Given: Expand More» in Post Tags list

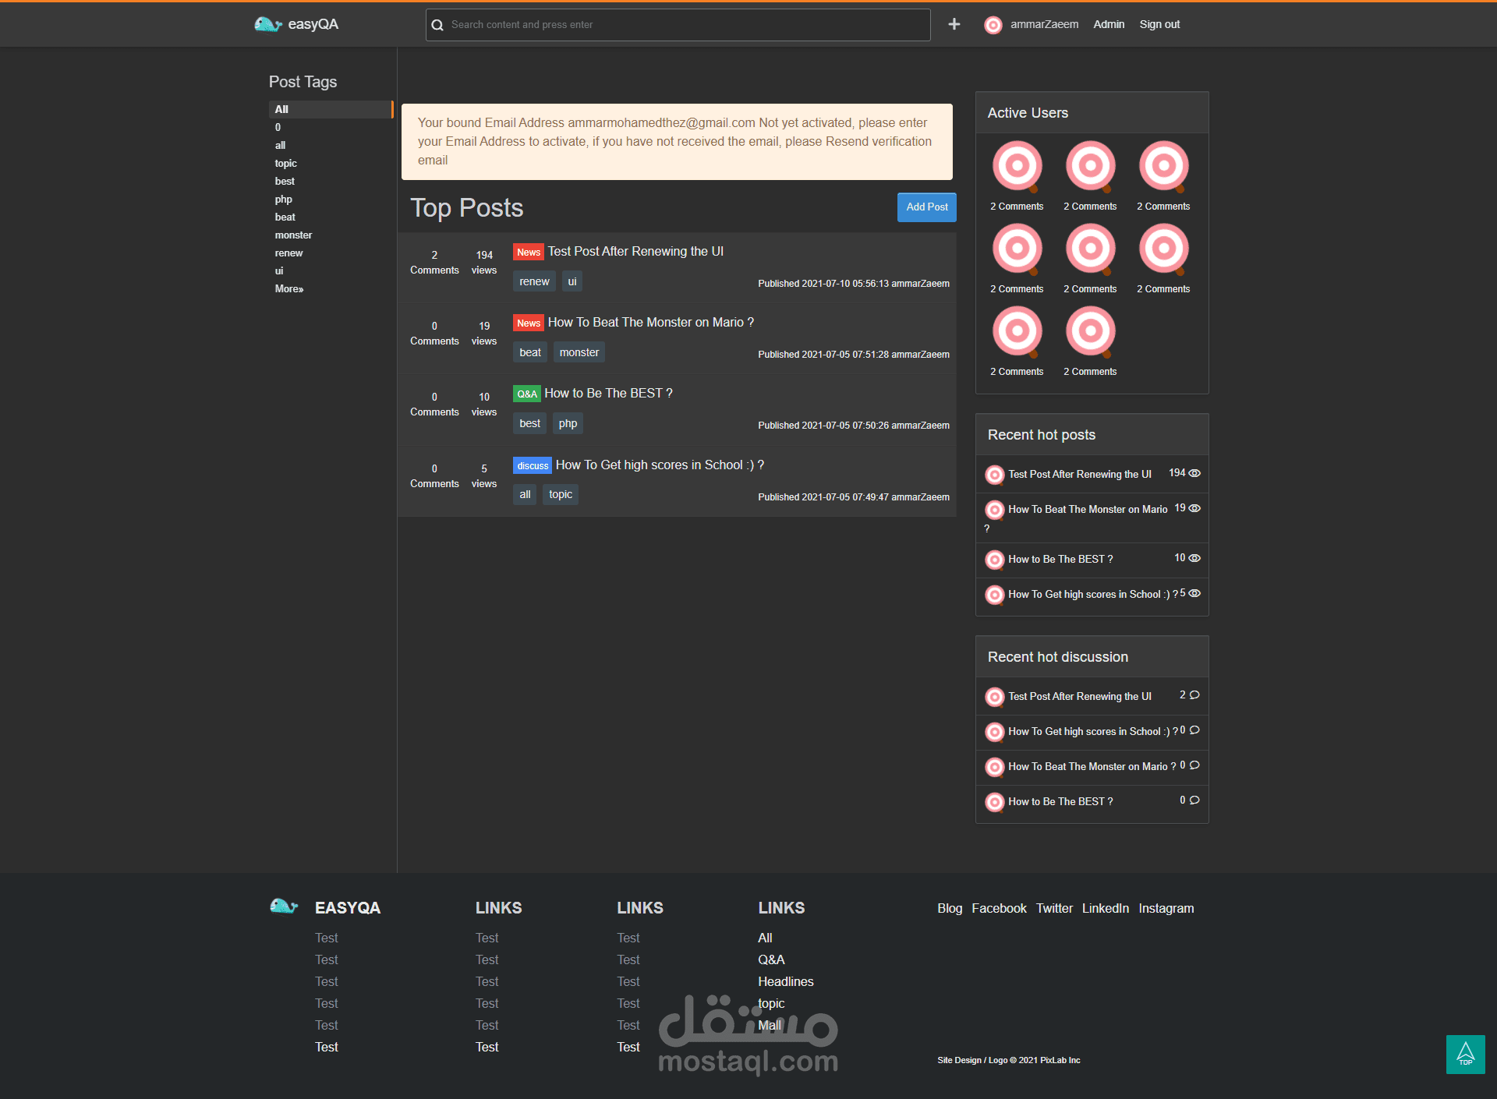Looking at the screenshot, I should pos(288,288).
